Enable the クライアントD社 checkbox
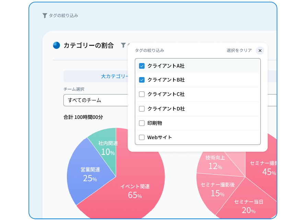Screen dimensions: 306x221 [x=142, y=109]
